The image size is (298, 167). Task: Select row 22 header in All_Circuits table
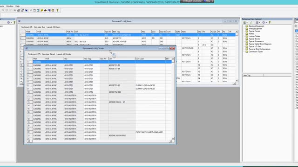click(x=30, y=132)
